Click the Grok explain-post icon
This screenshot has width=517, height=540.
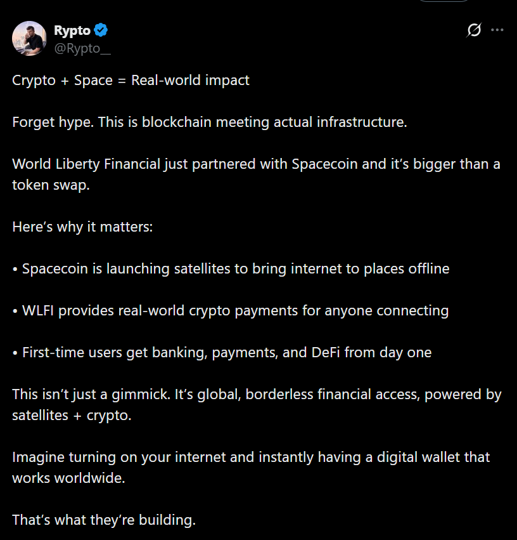(473, 30)
